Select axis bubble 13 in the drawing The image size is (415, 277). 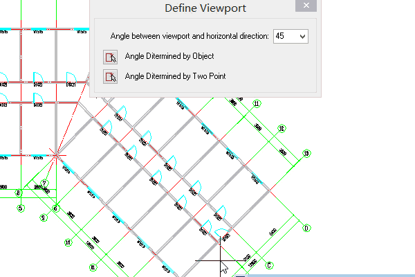306,154
